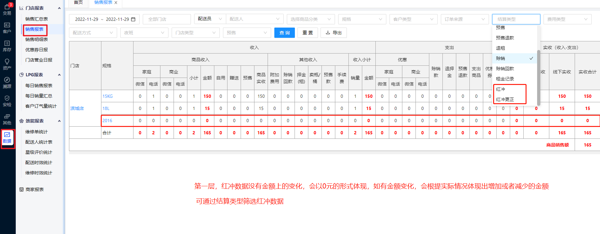Click the 客户 customer sidebar icon
The width and height of the screenshot is (600, 234).
7,28
